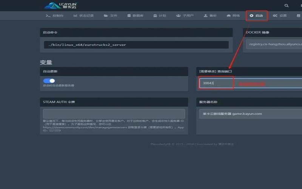
Task: Open the 数据库 database icon tab
Action: 129,15
